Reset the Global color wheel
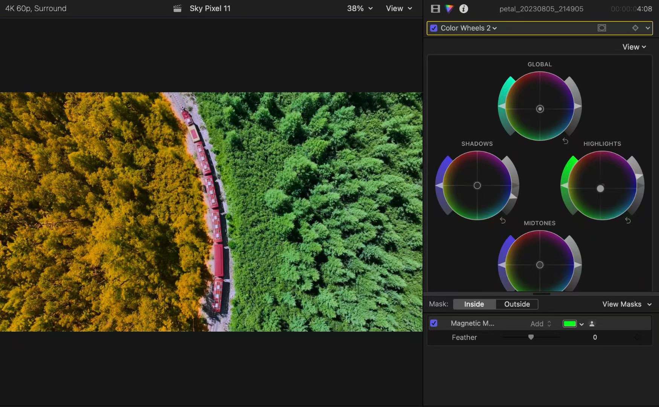The image size is (659, 407). coord(565,141)
